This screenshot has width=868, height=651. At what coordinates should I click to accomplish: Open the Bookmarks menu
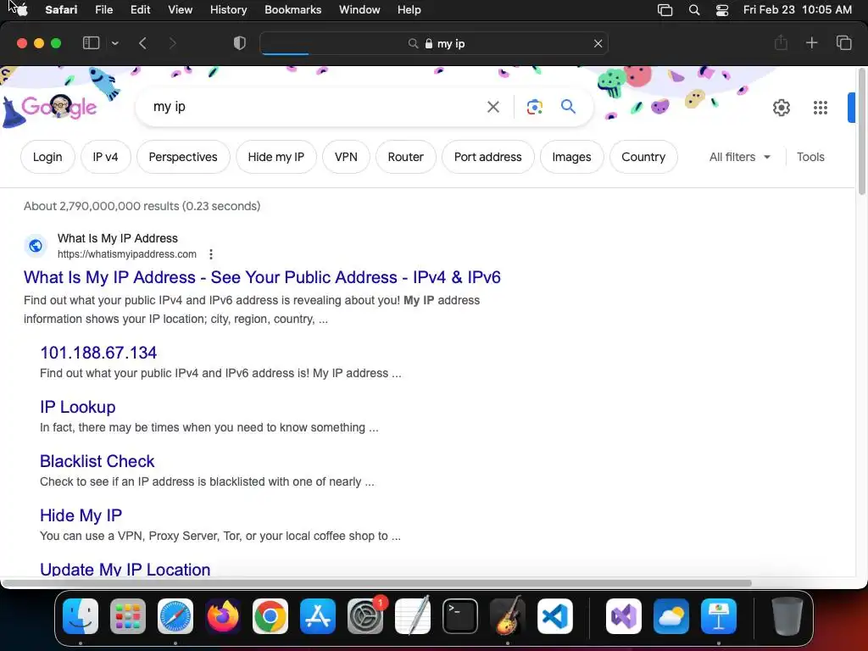coord(292,9)
